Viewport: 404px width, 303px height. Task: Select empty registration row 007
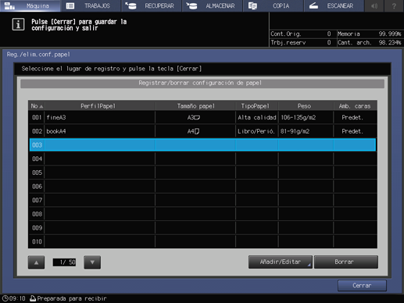[x=202, y=200]
